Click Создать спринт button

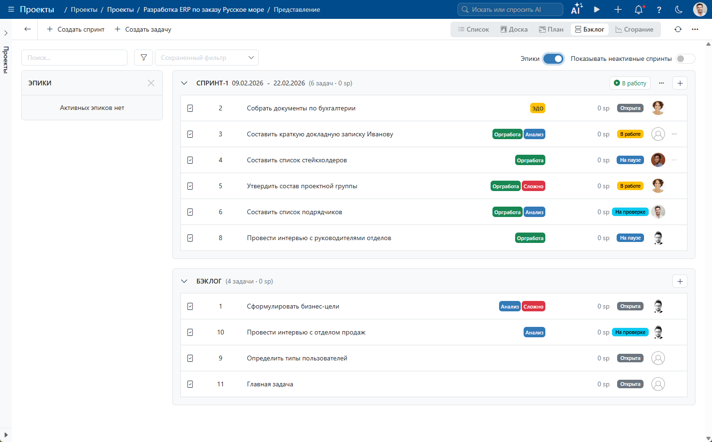coord(76,29)
